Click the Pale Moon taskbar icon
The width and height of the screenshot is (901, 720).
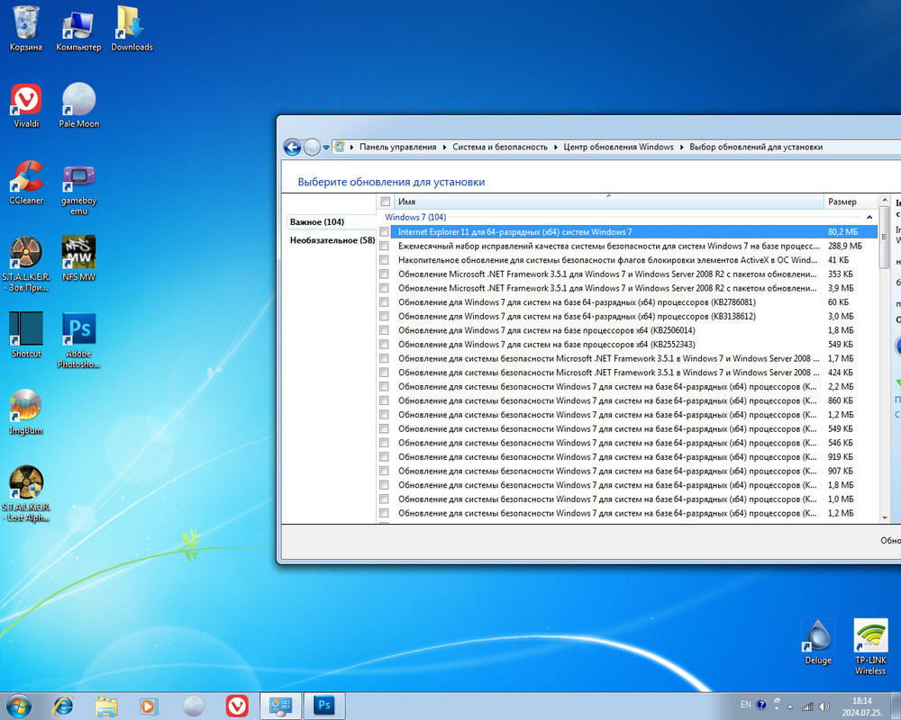click(193, 706)
